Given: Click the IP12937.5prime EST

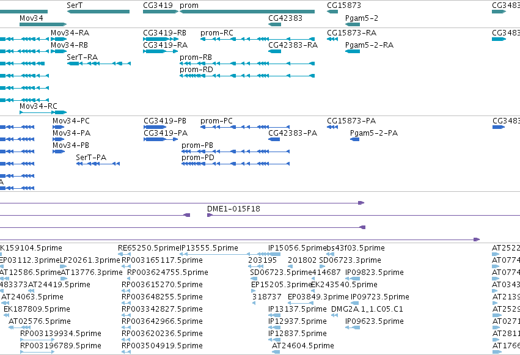Looking at the screenshot, I should pos(274,328).
